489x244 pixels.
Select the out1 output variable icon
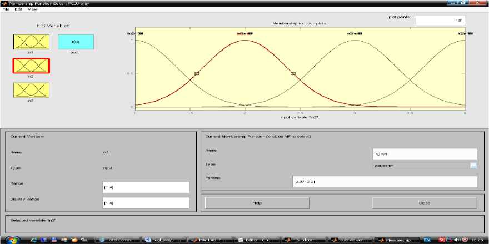point(76,42)
